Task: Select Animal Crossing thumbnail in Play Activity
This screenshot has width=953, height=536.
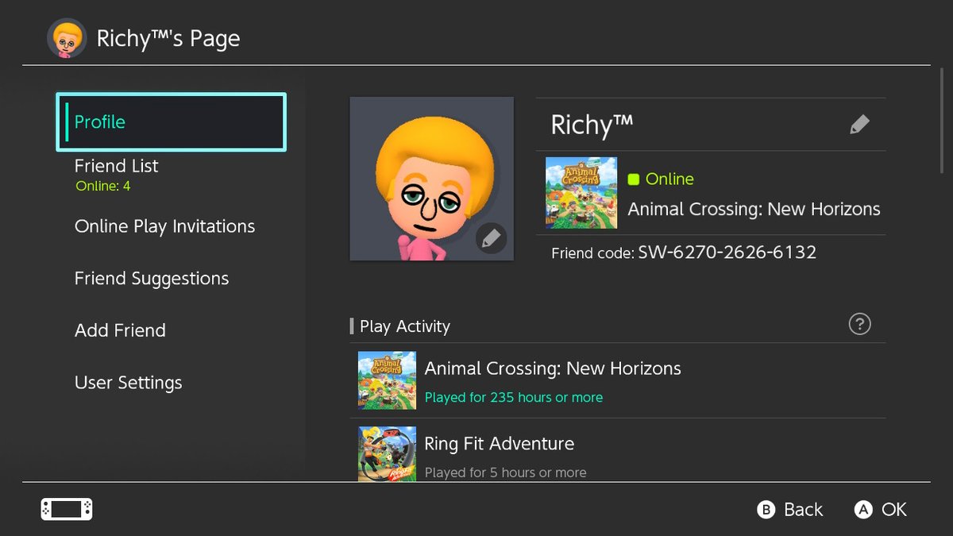Action: 387,380
